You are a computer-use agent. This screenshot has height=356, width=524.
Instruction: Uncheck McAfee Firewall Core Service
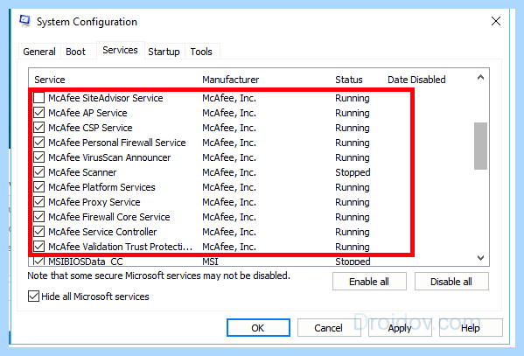click(39, 217)
